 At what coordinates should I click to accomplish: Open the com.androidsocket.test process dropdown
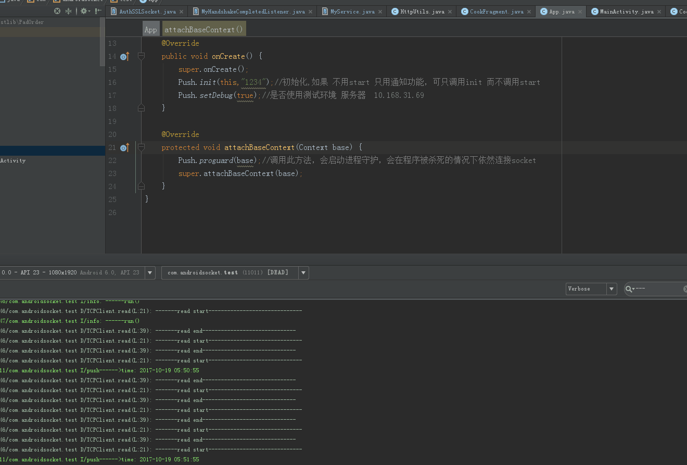[x=303, y=272]
